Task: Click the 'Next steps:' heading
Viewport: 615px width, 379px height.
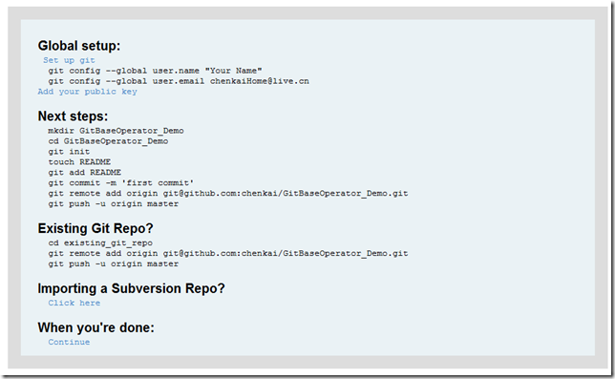Action: [x=73, y=116]
